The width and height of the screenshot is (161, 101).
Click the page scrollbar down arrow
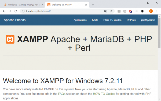pyautogui.click(x=159, y=99)
